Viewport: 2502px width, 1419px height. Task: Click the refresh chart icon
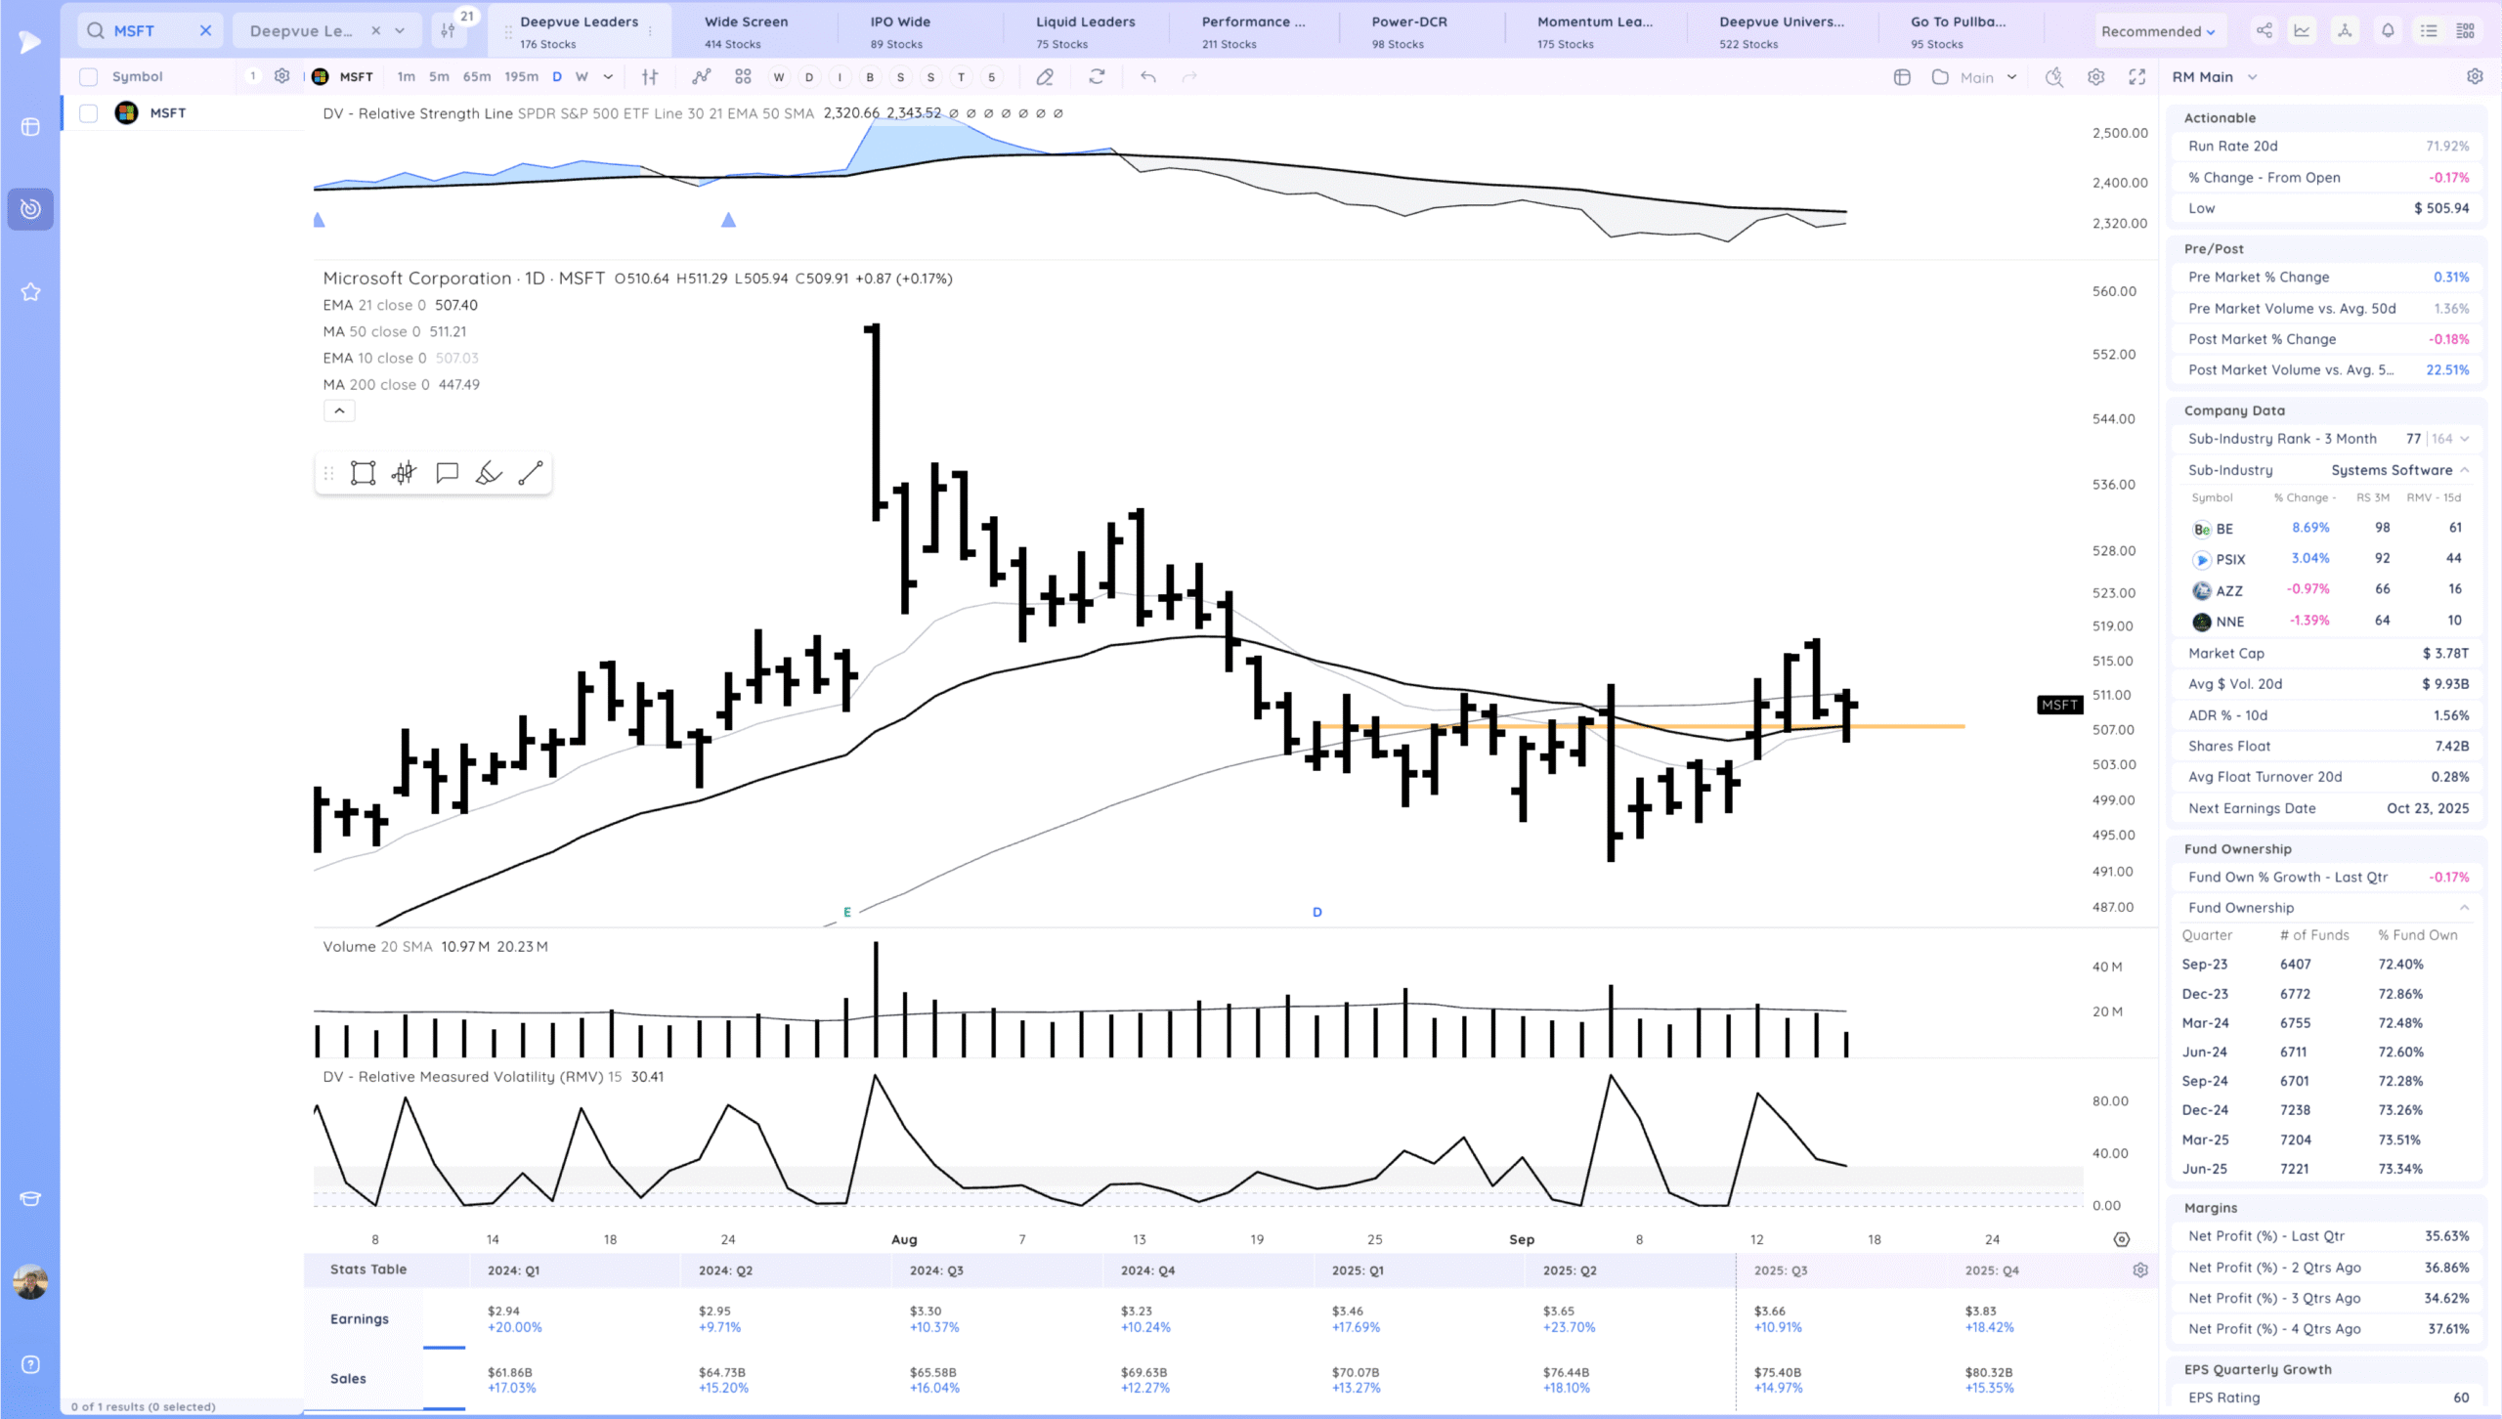(x=1097, y=76)
